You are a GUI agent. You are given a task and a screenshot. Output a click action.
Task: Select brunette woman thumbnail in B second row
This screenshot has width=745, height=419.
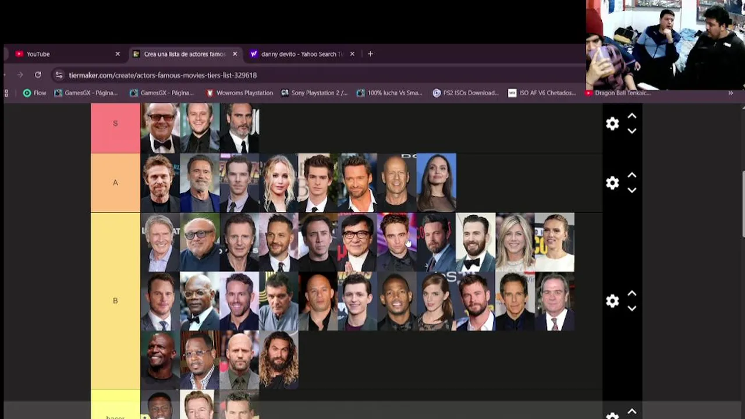coord(437,301)
